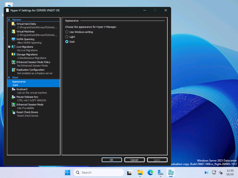Click 'Allow NUMA Spanning' subtext
Image resolution: width=238 pixels, height=178 pixels.
click(x=29, y=43)
